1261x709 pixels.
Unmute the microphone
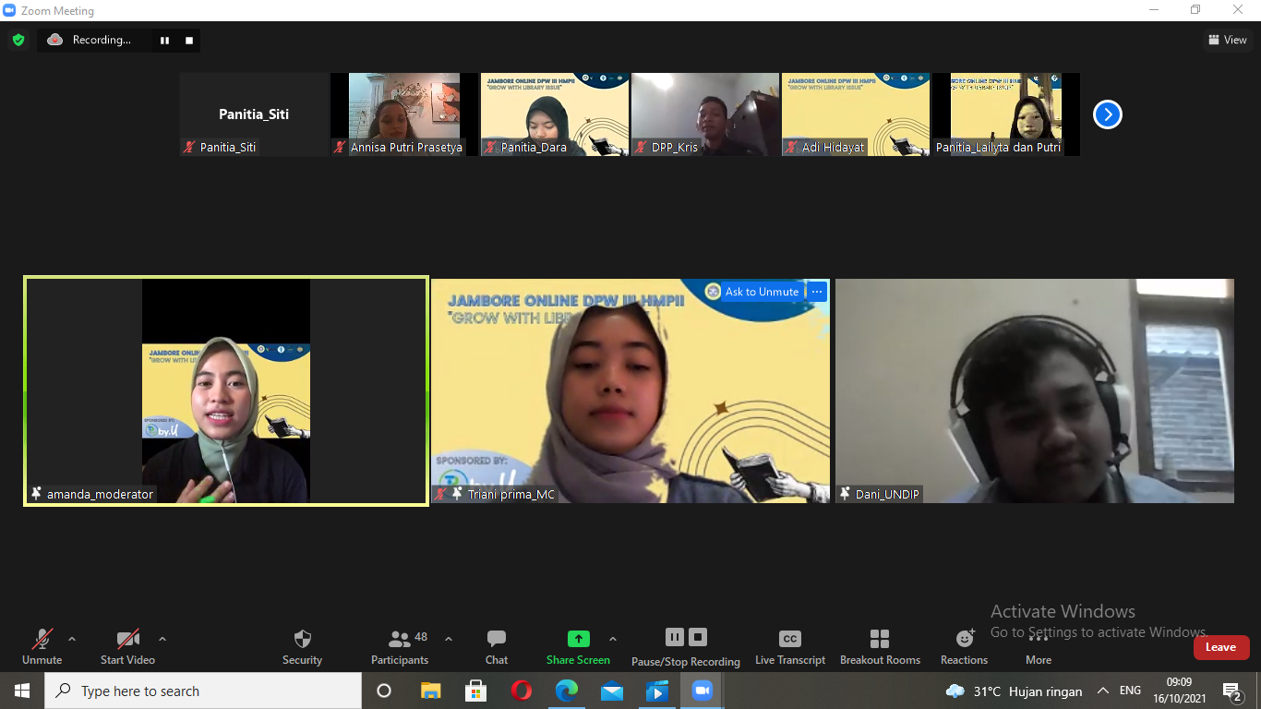[x=42, y=640]
